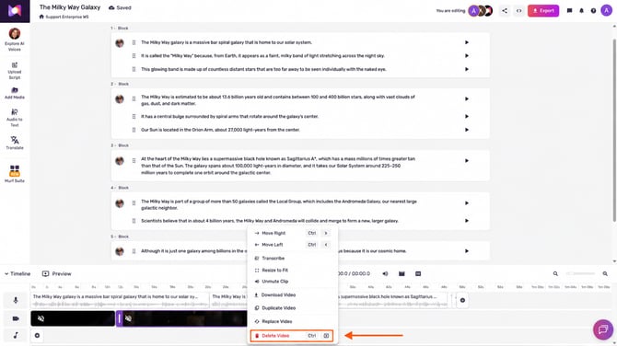The width and height of the screenshot is (617, 346).
Task: Select the music track note icon
Action: click(16, 335)
